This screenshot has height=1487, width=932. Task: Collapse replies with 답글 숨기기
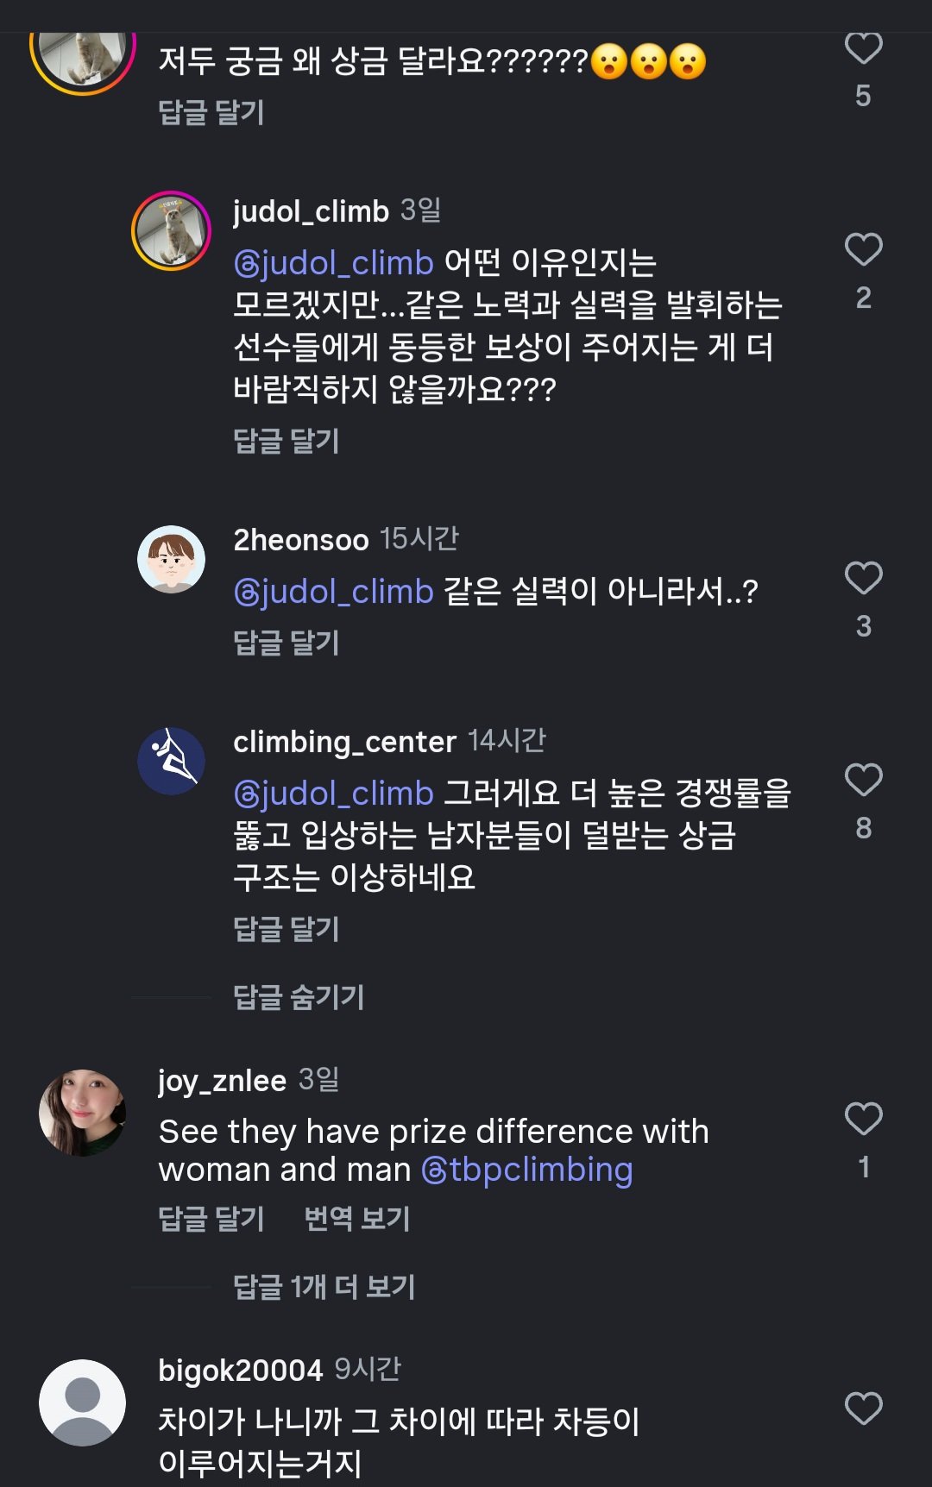click(299, 997)
